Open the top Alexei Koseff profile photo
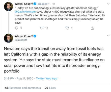Viewport: 111px width, 92px height. 9,7
